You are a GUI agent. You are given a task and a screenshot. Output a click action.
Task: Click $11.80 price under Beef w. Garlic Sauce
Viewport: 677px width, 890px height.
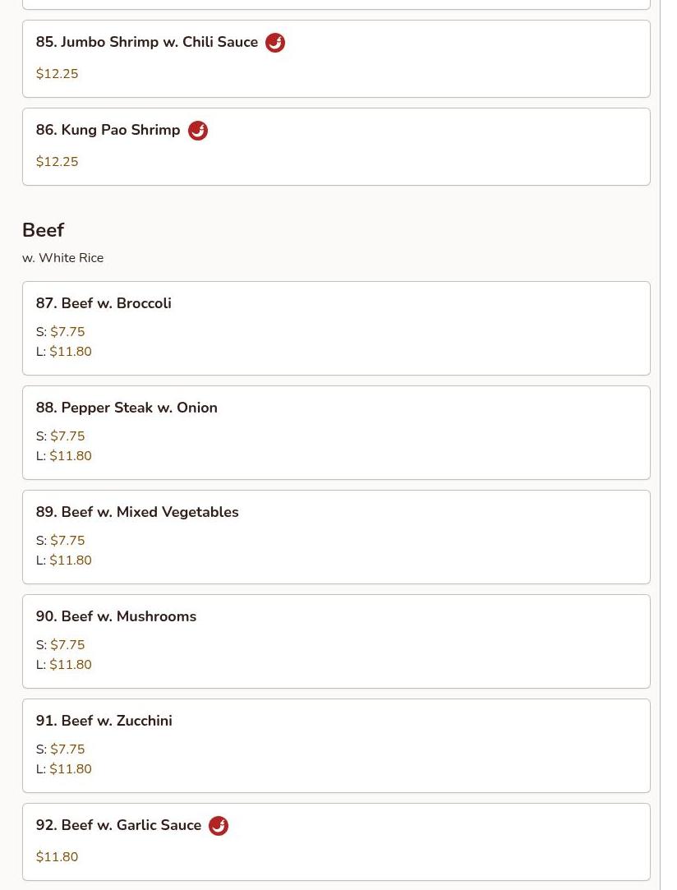pyautogui.click(x=58, y=857)
